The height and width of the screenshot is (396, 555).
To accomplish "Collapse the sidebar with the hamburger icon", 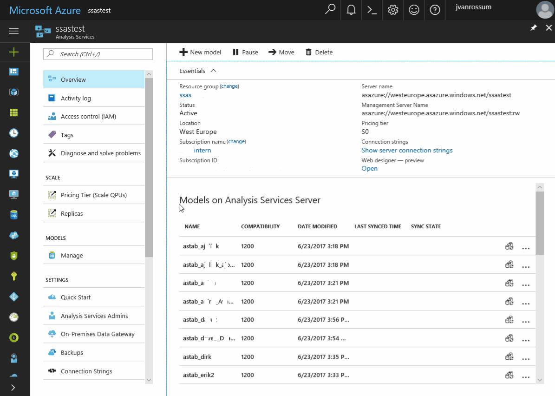I will click(x=14, y=31).
